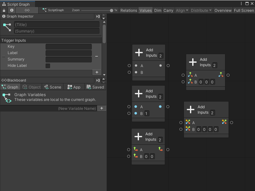Click the Overview button
255x191 pixels.
pos(223,10)
